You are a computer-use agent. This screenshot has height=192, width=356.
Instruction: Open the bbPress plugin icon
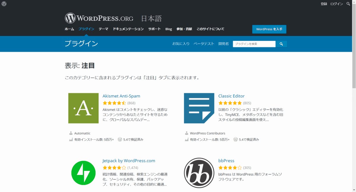pyautogui.click(x=199, y=173)
